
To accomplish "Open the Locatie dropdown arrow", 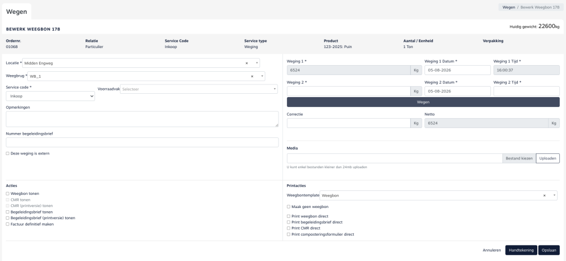I will [256, 63].
